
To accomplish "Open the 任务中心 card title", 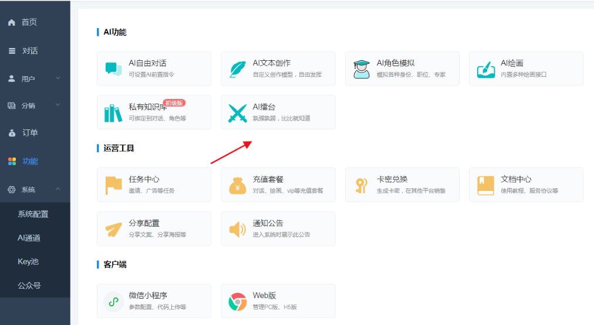I will click(144, 179).
